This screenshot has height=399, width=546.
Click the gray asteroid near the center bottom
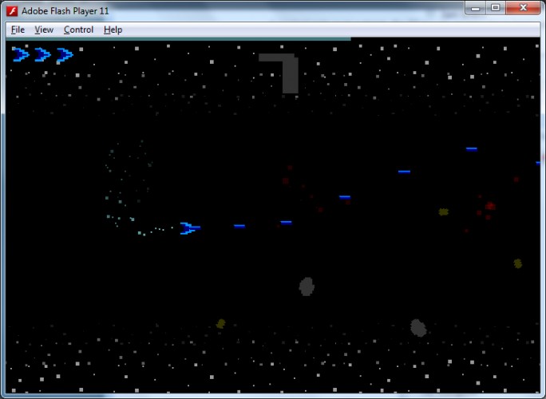307,286
